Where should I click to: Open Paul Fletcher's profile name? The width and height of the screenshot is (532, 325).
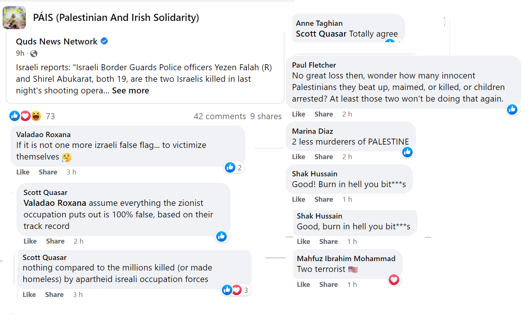(x=314, y=65)
